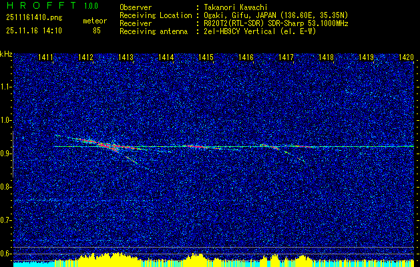Click version number 1.0.0
The width and height of the screenshot is (420, 267).
91,5
